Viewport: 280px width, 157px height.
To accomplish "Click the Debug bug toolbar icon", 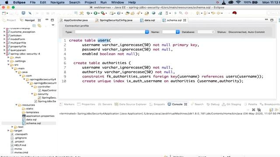I will [88, 13].
